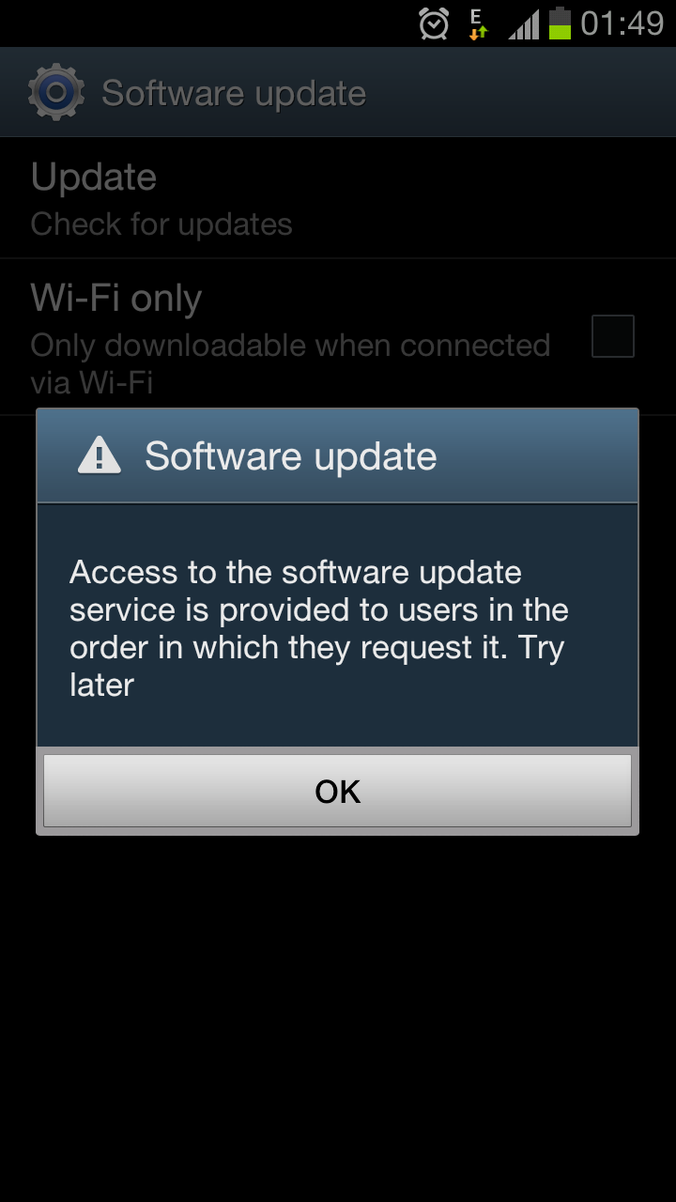Click the 'Try later' dialog message text
676x1202 pixels.
[317, 666]
